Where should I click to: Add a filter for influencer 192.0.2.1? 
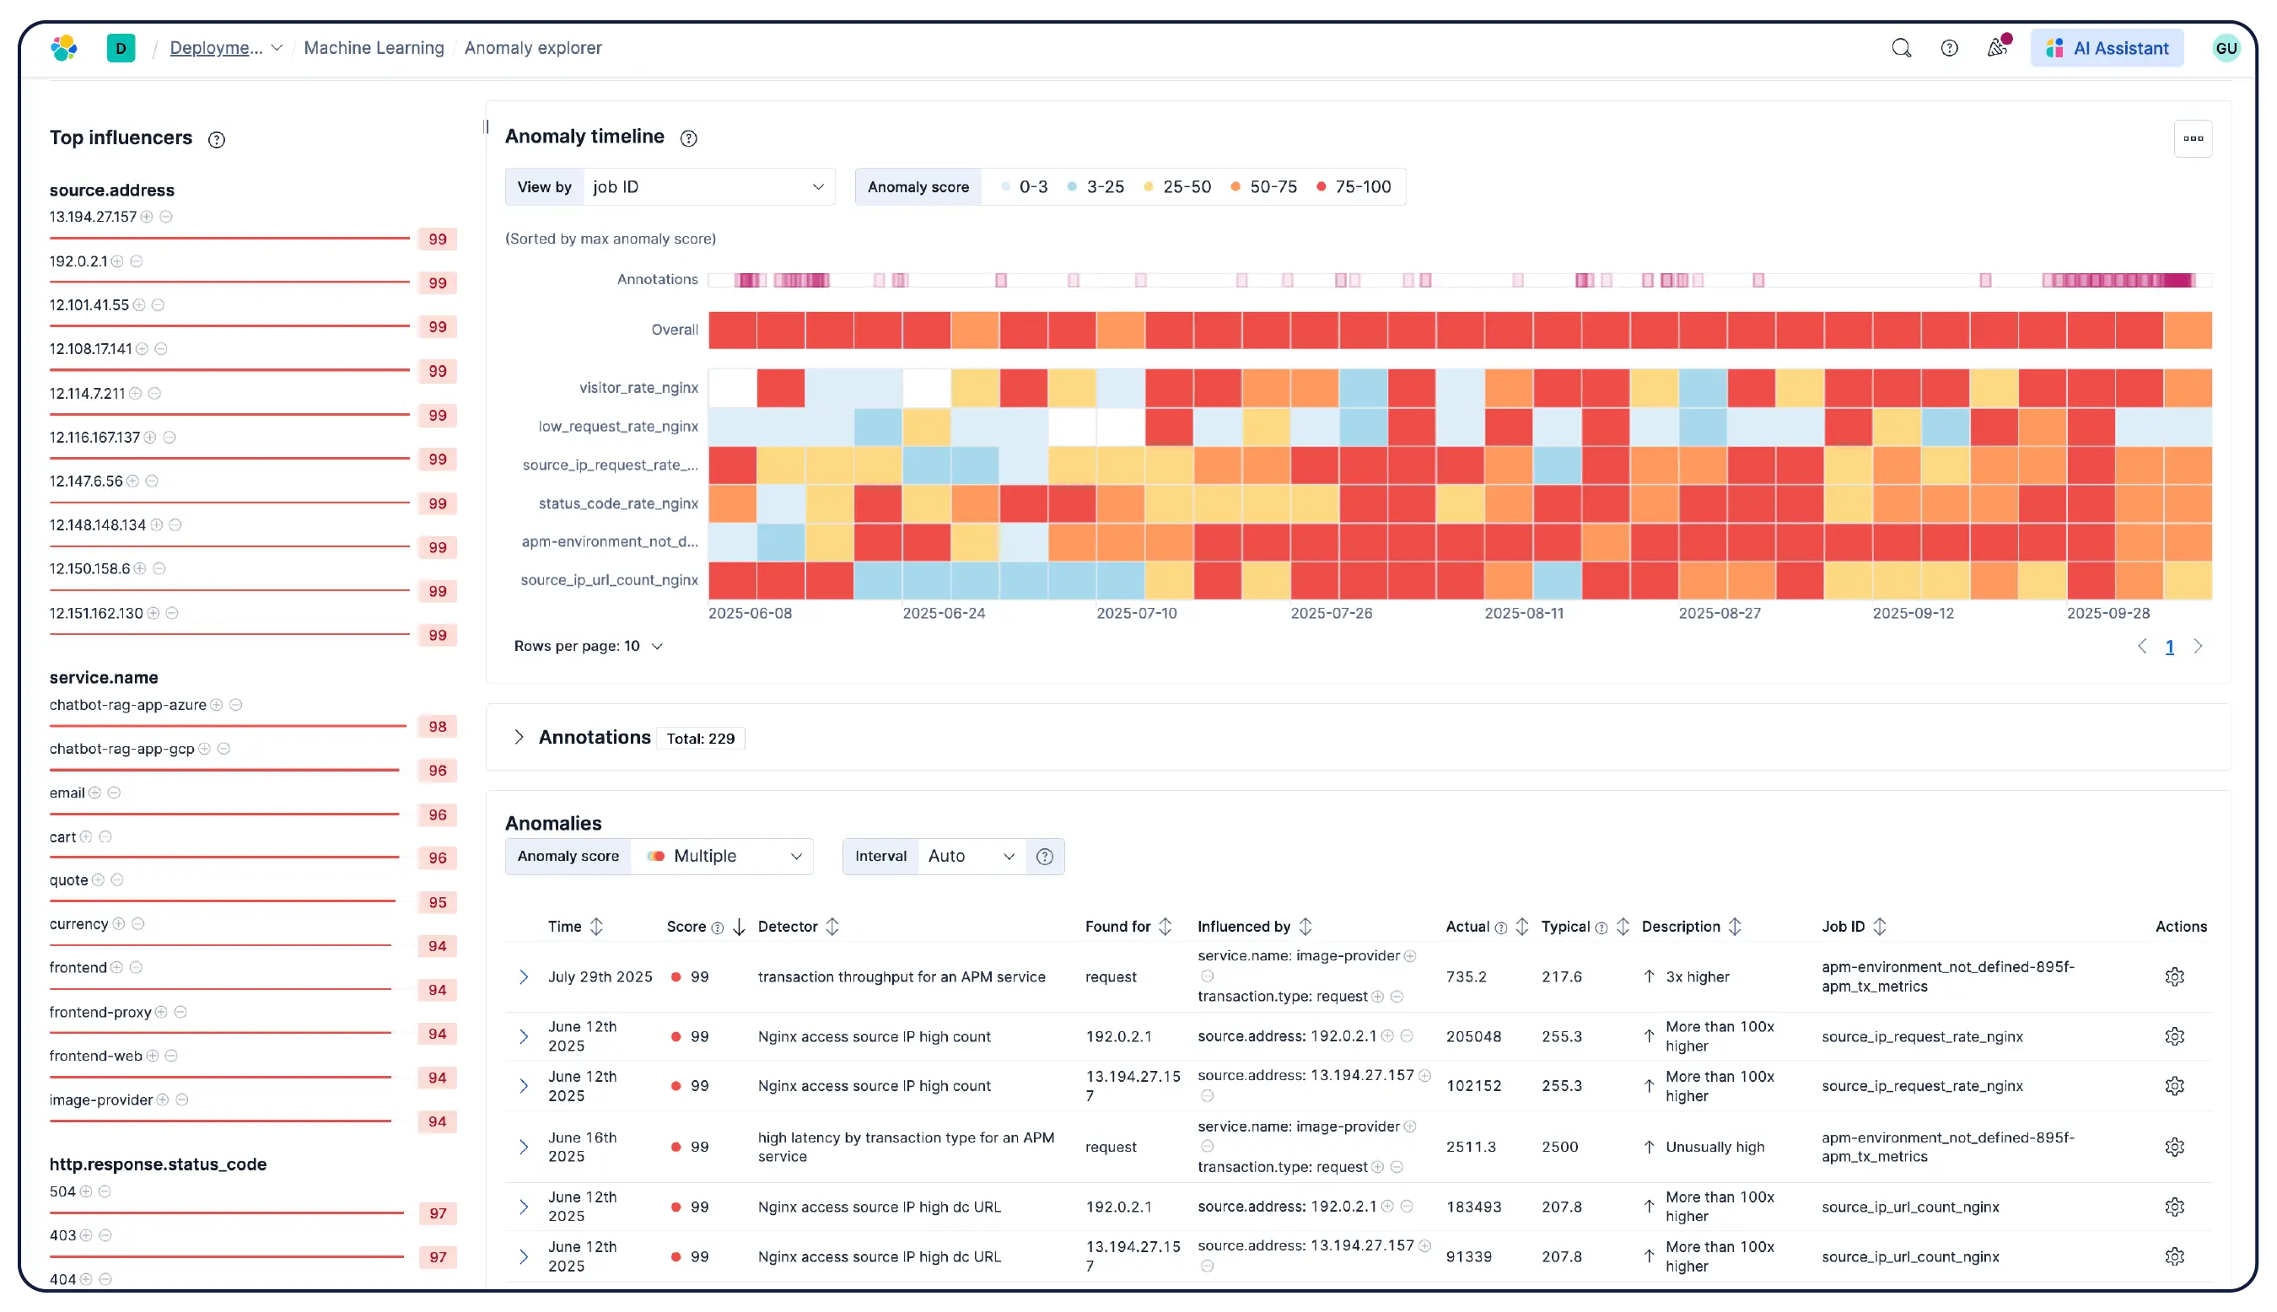coord(120,261)
